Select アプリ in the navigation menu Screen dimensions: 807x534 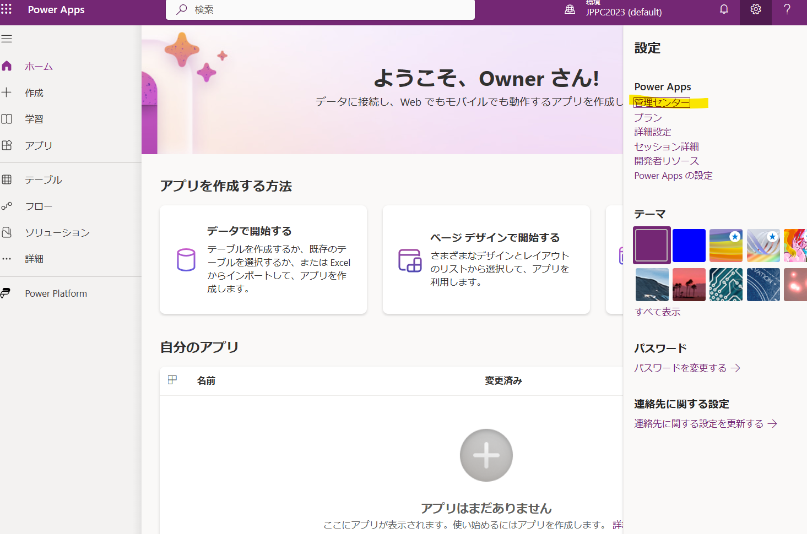[x=39, y=145]
